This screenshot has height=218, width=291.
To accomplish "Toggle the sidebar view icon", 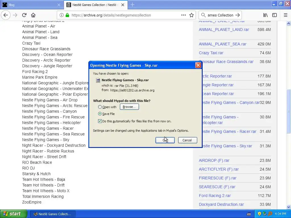I will pos(275,15).
